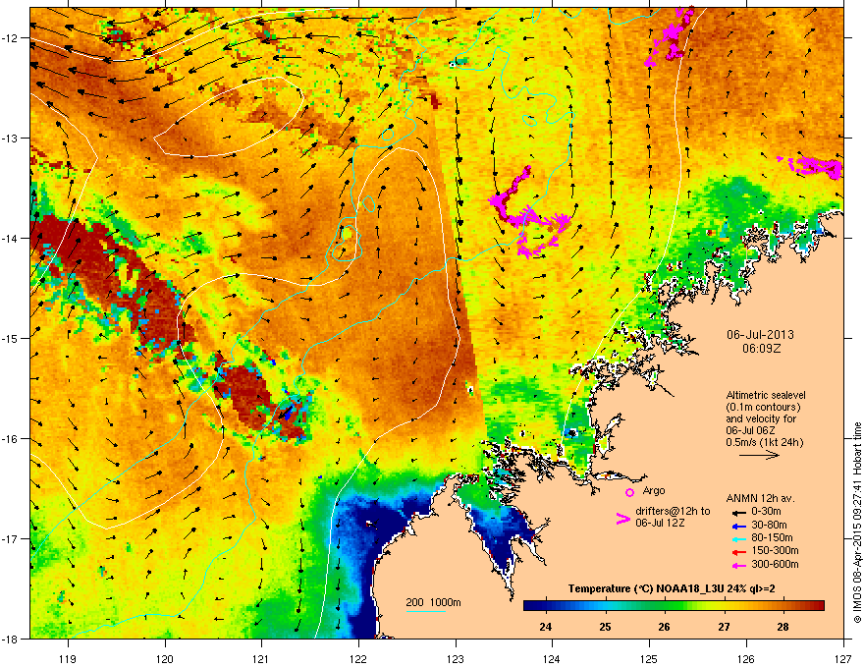This screenshot has height=668, width=864.
Task: Click the '28' colorbar tick label
Action: click(783, 627)
